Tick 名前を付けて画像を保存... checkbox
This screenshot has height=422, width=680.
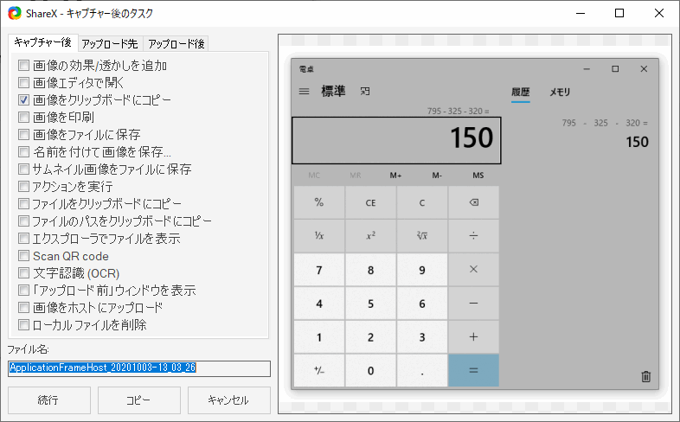tap(24, 152)
